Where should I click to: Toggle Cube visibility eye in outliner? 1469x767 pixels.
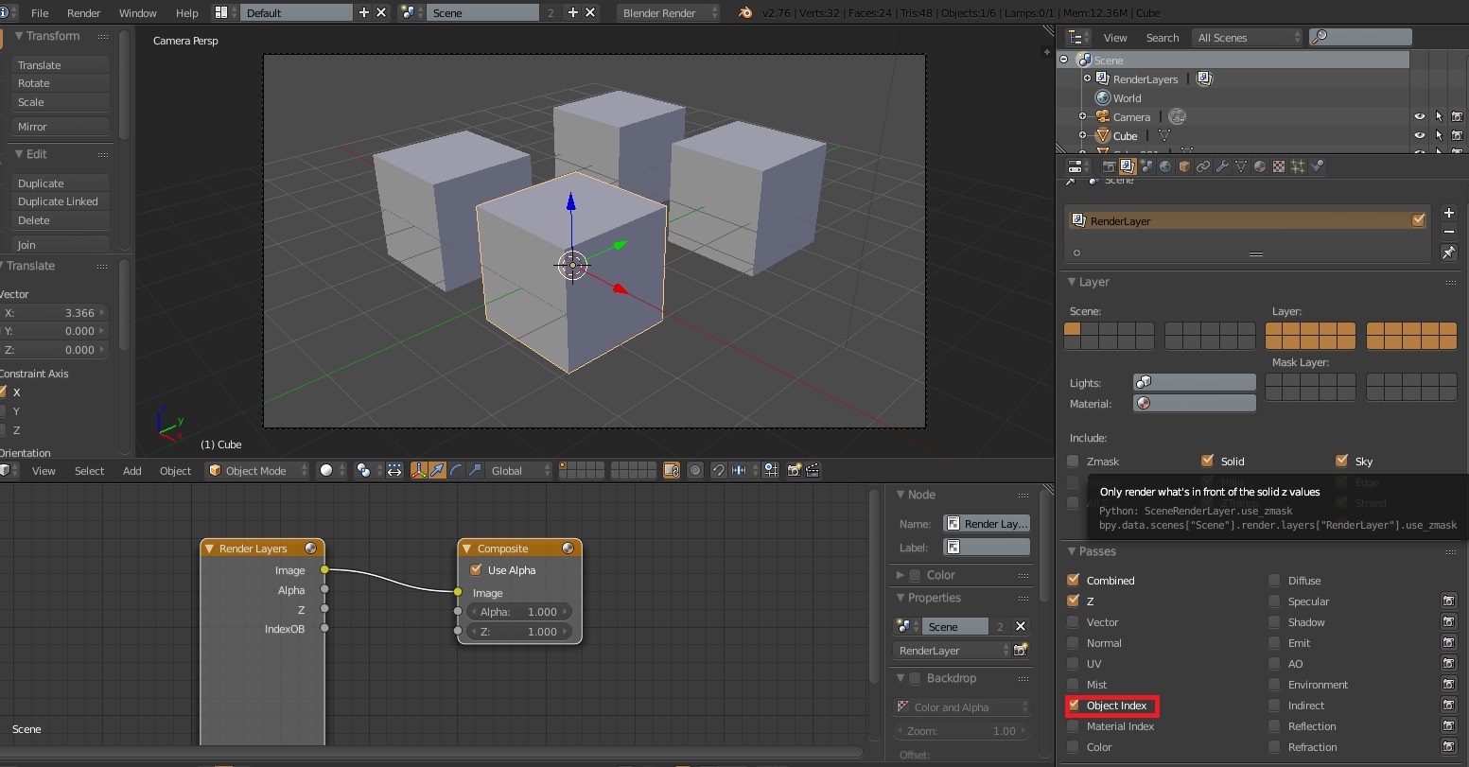point(1419,135)
